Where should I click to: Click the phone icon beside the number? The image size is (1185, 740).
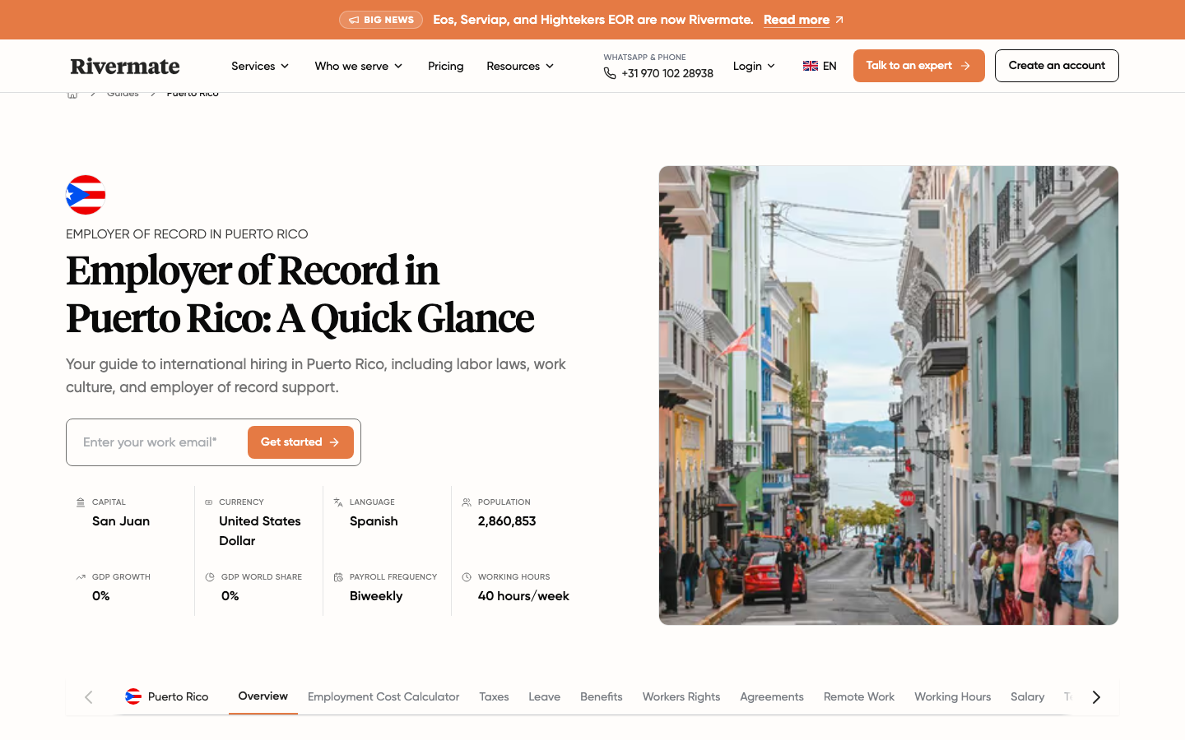coord(610,73)
